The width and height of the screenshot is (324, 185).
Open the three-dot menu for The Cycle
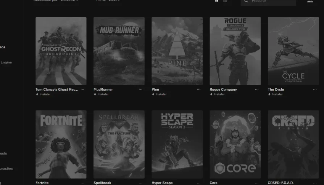click(315, 89)
